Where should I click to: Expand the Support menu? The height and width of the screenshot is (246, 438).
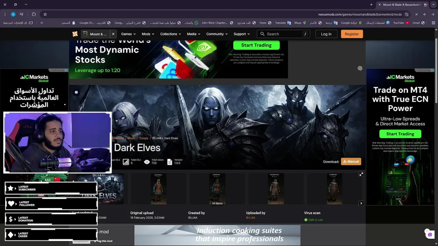242,34
